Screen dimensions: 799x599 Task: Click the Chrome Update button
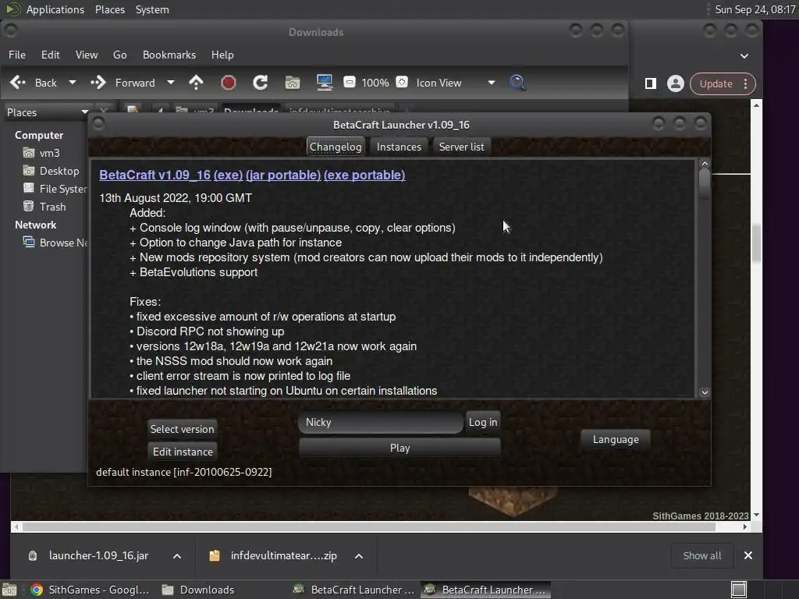[716, 83]
